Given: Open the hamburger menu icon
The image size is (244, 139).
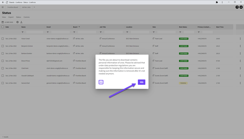Looking at the screenshot, I should coord(3,7).
